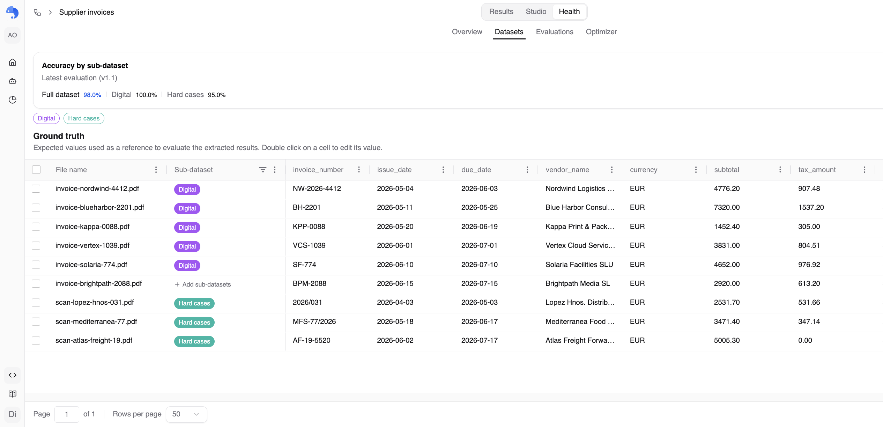Click the Digital tag on invoice-solaria-774.pdf row
Screen dimensions: 883x437
tap(187, 266)
